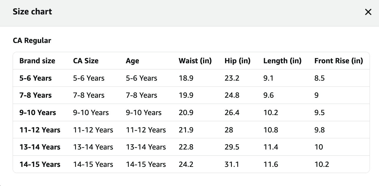Click the 26.4 hip value
379x186 pixels.
pyautogui.click(x=232, y=113)
